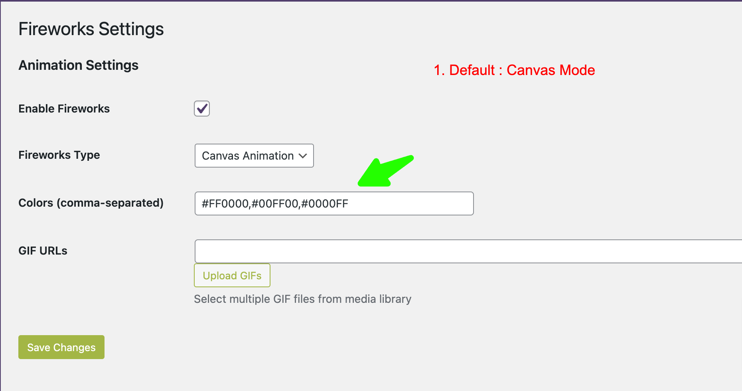Click the Animation Settings section heading

click(x=78, y=65)
